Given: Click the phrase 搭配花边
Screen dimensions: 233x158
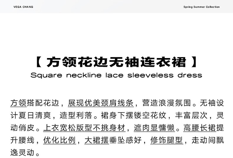Looking at the screenshot, I should click(43, 103).
